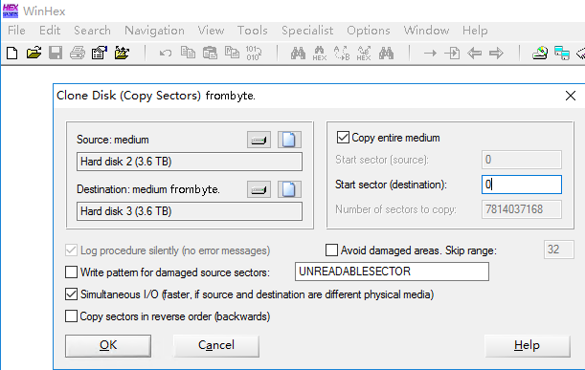Open the Navigation menu
This screenshot has width=585, height=370.
coord(154,31)
